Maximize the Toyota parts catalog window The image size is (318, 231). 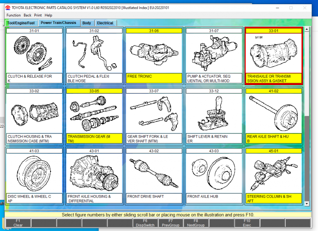(x=291, y=8)
